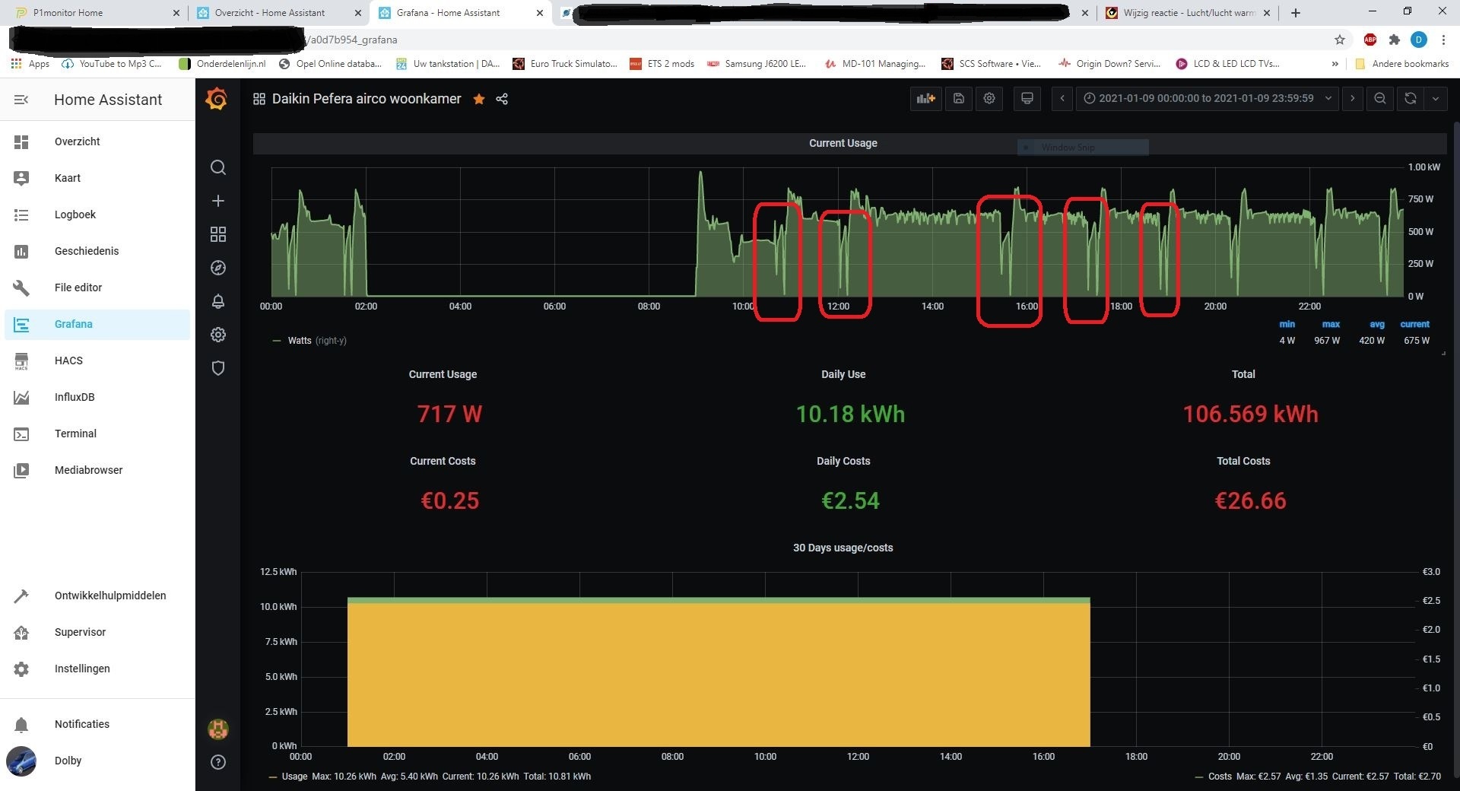Open Grafana dashboards menu icon
This screenshot has width=1460, height=791.
(x=218, y=234)
